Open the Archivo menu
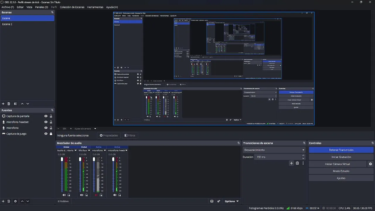Viewport: 375px width, 211px height. click(x=8, y=7)
